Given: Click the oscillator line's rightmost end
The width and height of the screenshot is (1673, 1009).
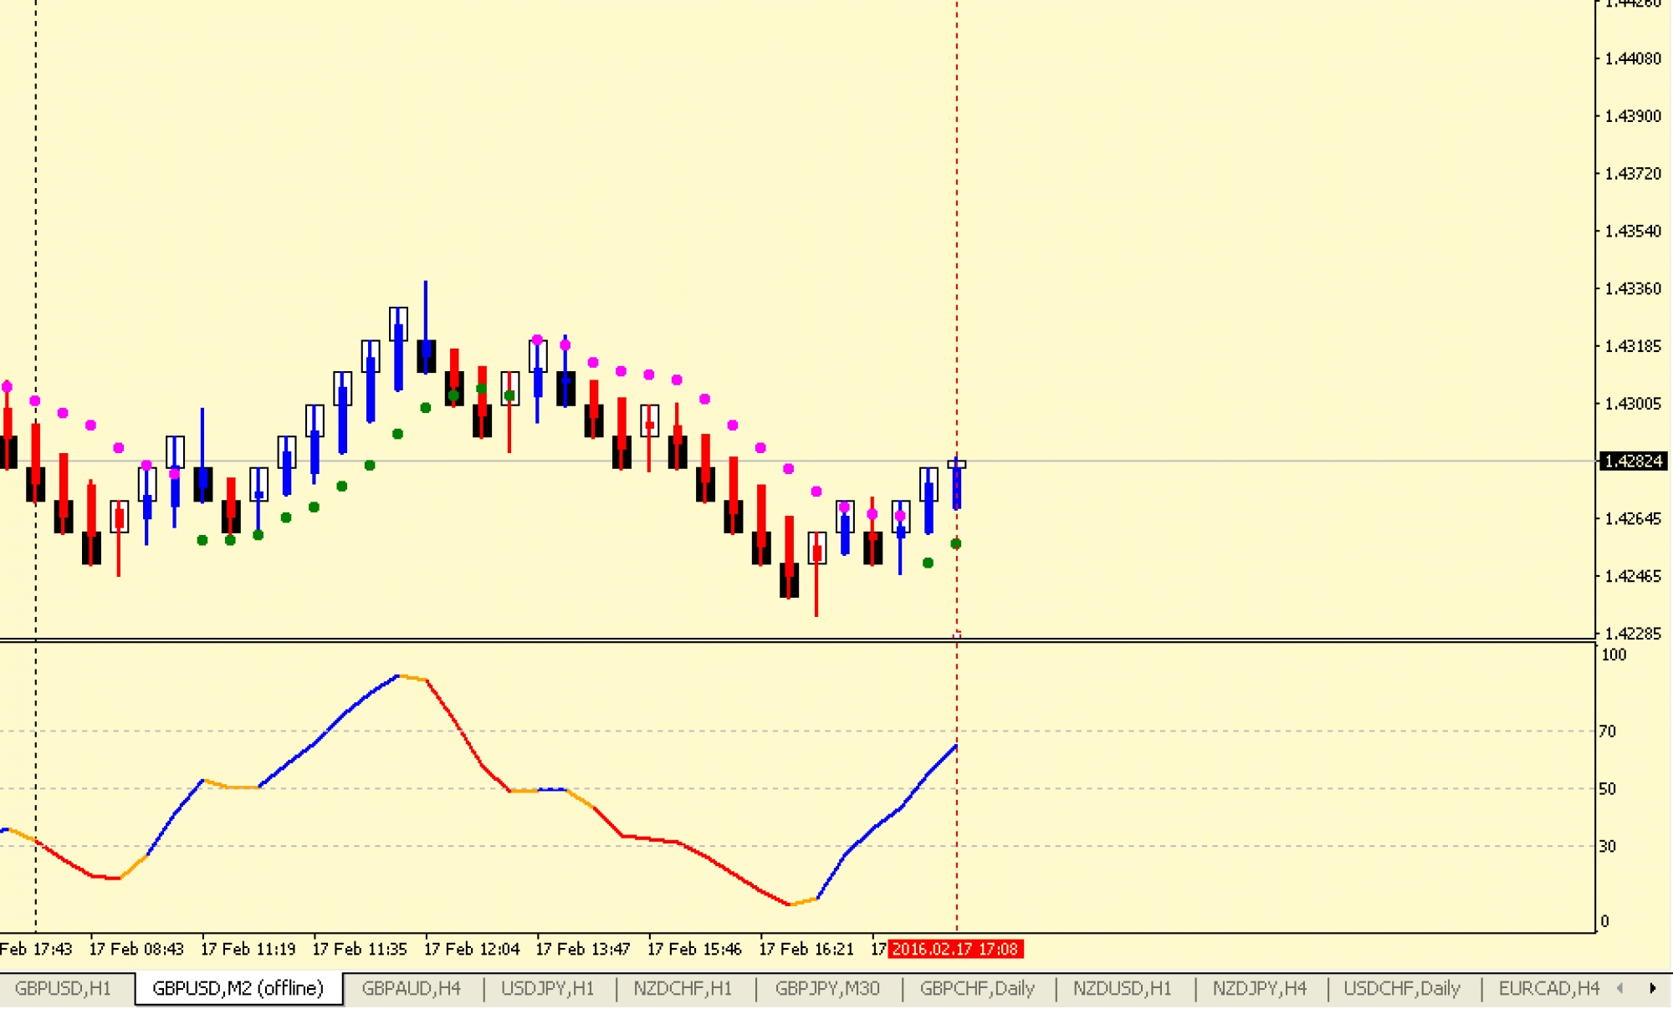Looking at the screenshot, I should point(956,746).
